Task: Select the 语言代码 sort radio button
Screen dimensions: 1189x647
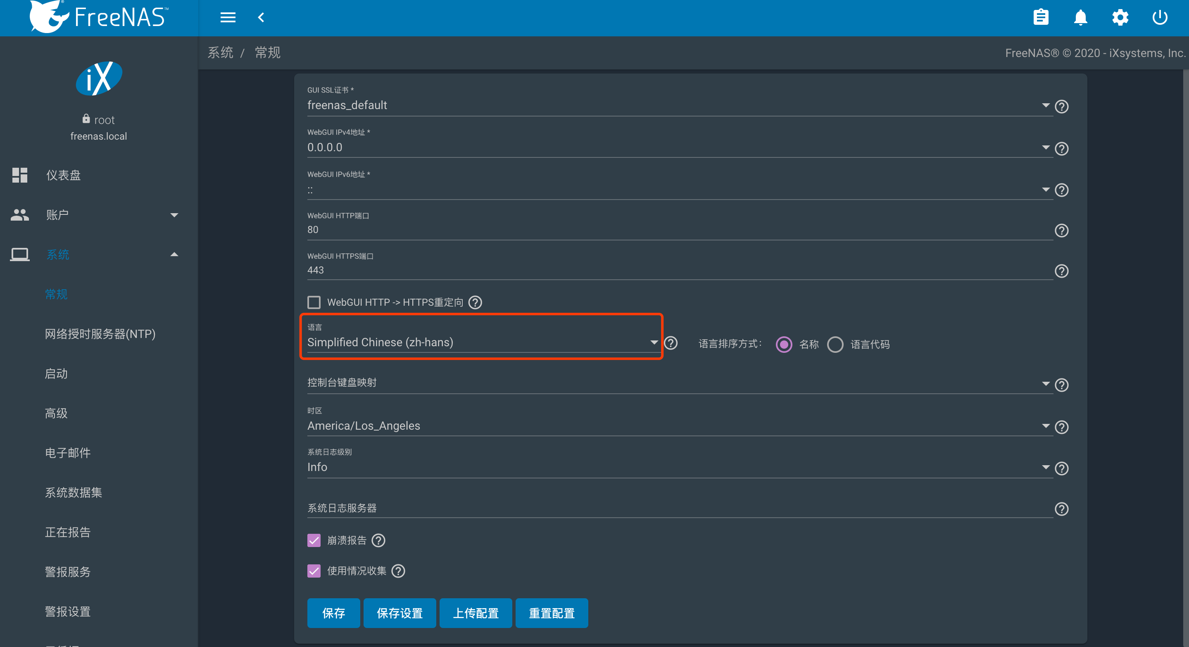Action: coord(835,344)
